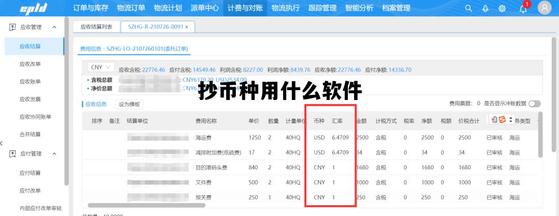Click 应付净额 value 14336.70
Viewport: 559px width, 216px height.
400,69
